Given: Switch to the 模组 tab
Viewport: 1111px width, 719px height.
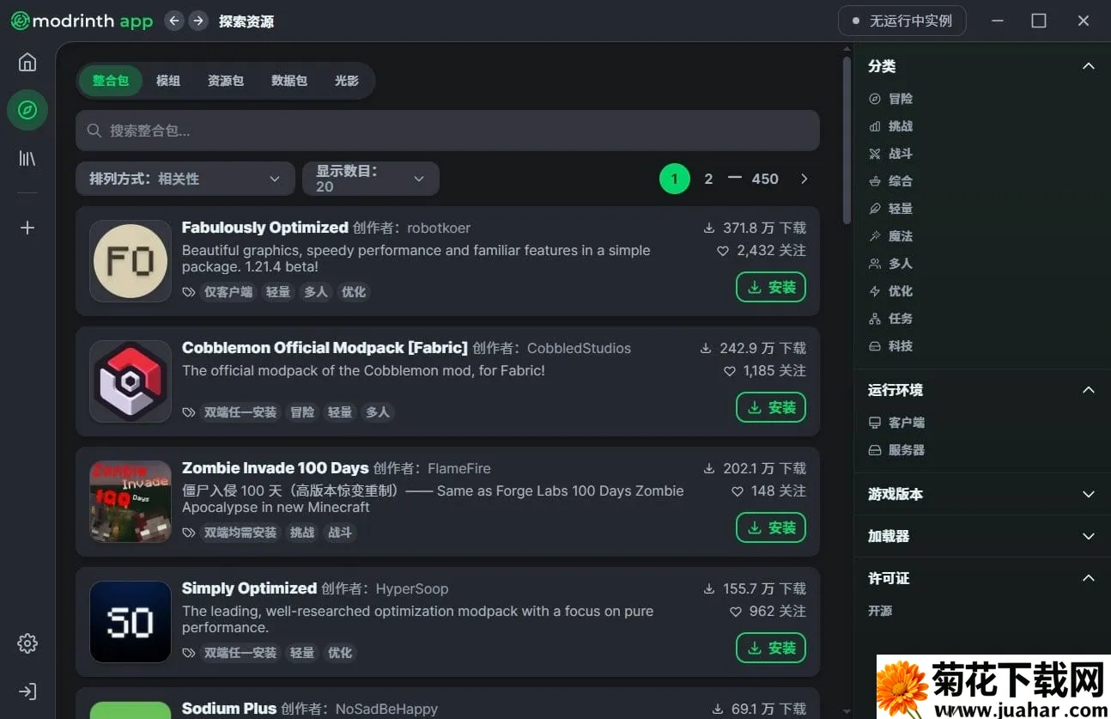Looking at the screenshot, I should click(168, 81).
